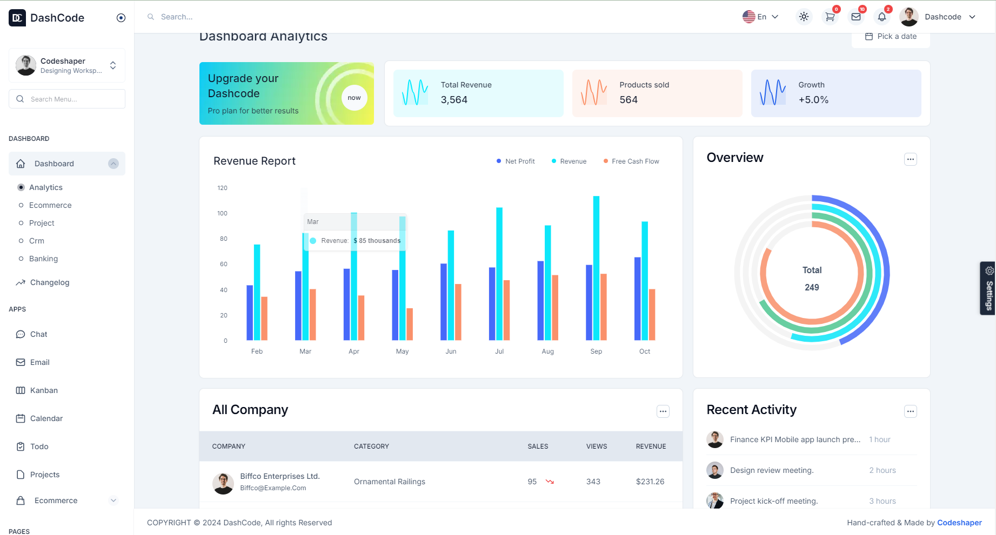Sort by the SALES column header

(538, 446)
